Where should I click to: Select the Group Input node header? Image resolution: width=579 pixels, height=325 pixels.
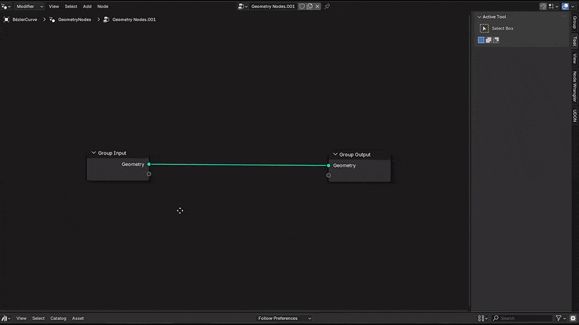point(118,153)
